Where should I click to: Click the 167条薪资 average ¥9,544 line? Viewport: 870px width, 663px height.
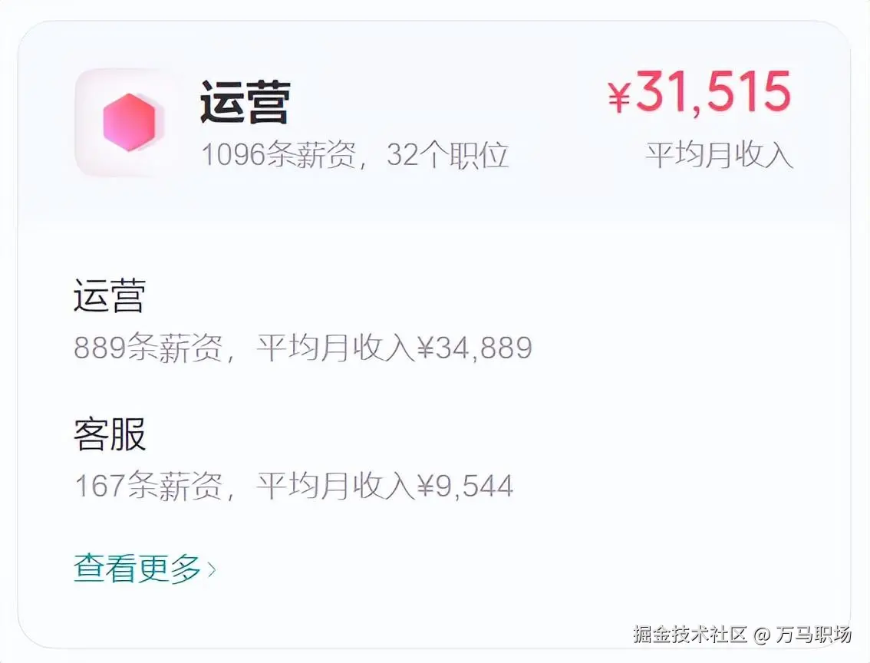pos(293,486)
